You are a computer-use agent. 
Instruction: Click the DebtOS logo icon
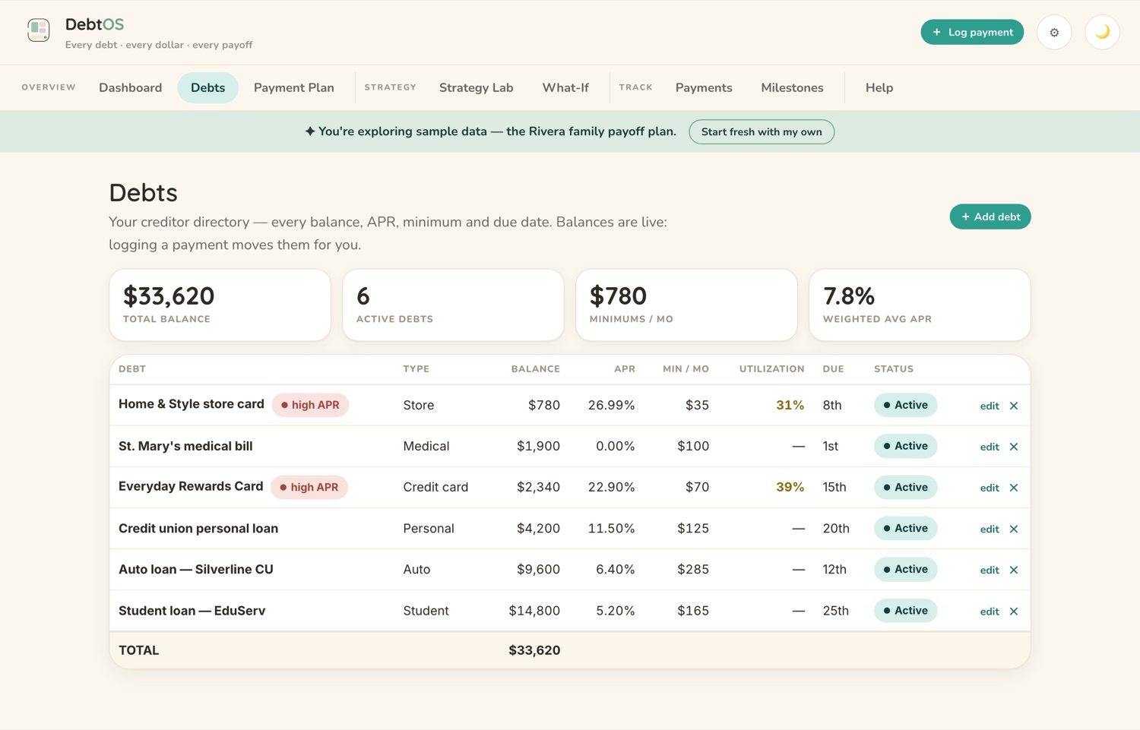pyautogui.click(x=39, y=30)
